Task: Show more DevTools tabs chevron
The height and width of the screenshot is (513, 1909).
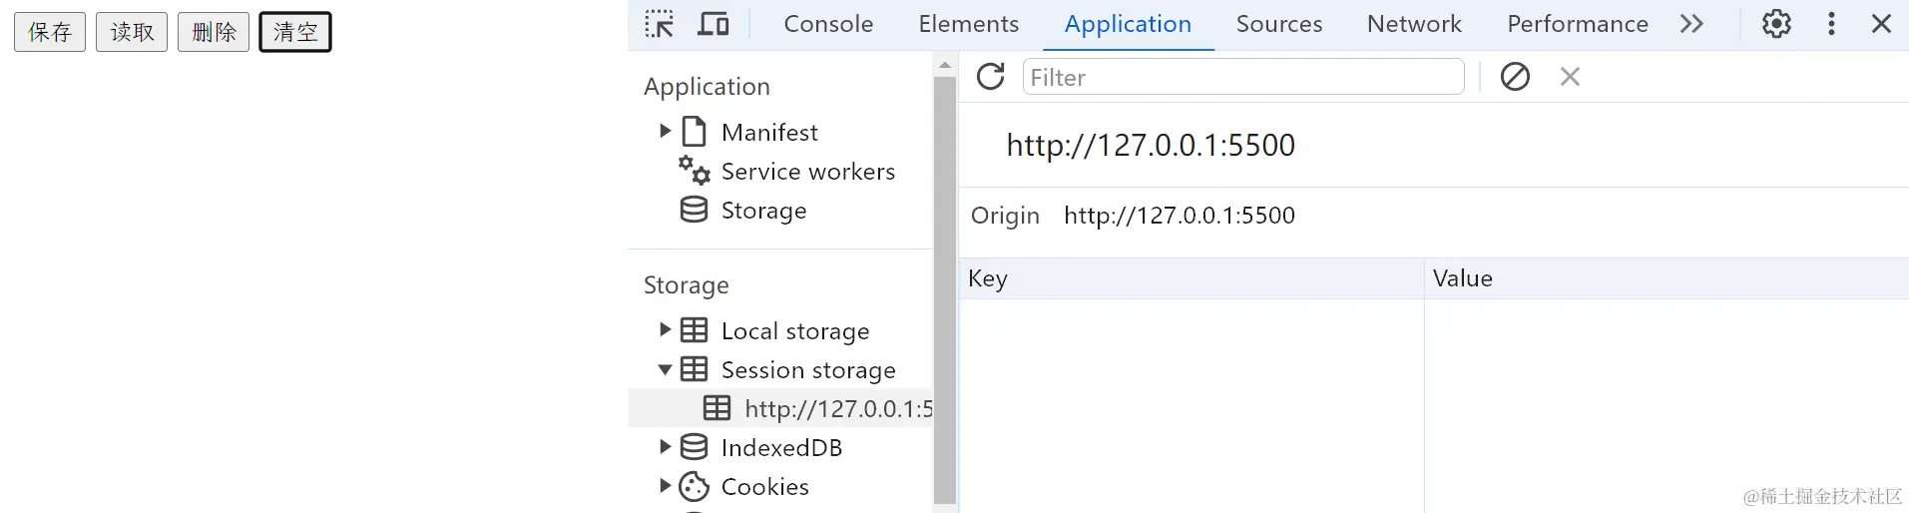Action: coord(1691,24)
